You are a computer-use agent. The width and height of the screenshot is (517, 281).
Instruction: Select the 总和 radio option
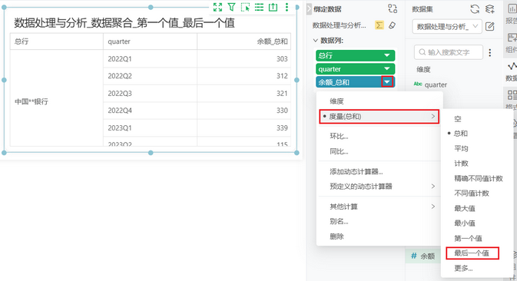[x=461, y=134]
